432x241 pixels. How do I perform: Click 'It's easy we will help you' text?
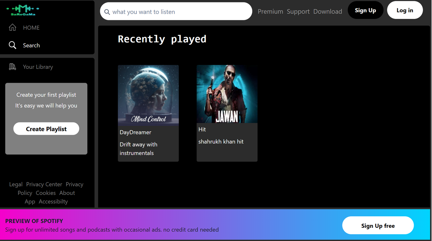coord(46,106)
